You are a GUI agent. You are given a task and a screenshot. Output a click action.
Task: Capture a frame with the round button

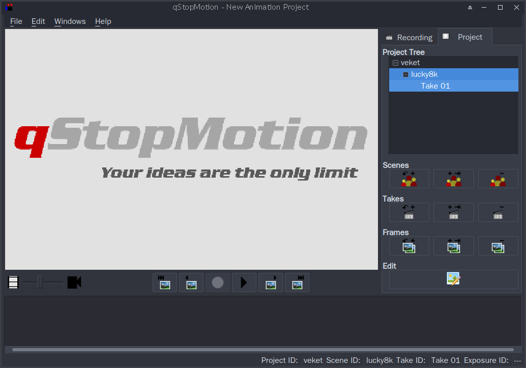pos(218,282)
